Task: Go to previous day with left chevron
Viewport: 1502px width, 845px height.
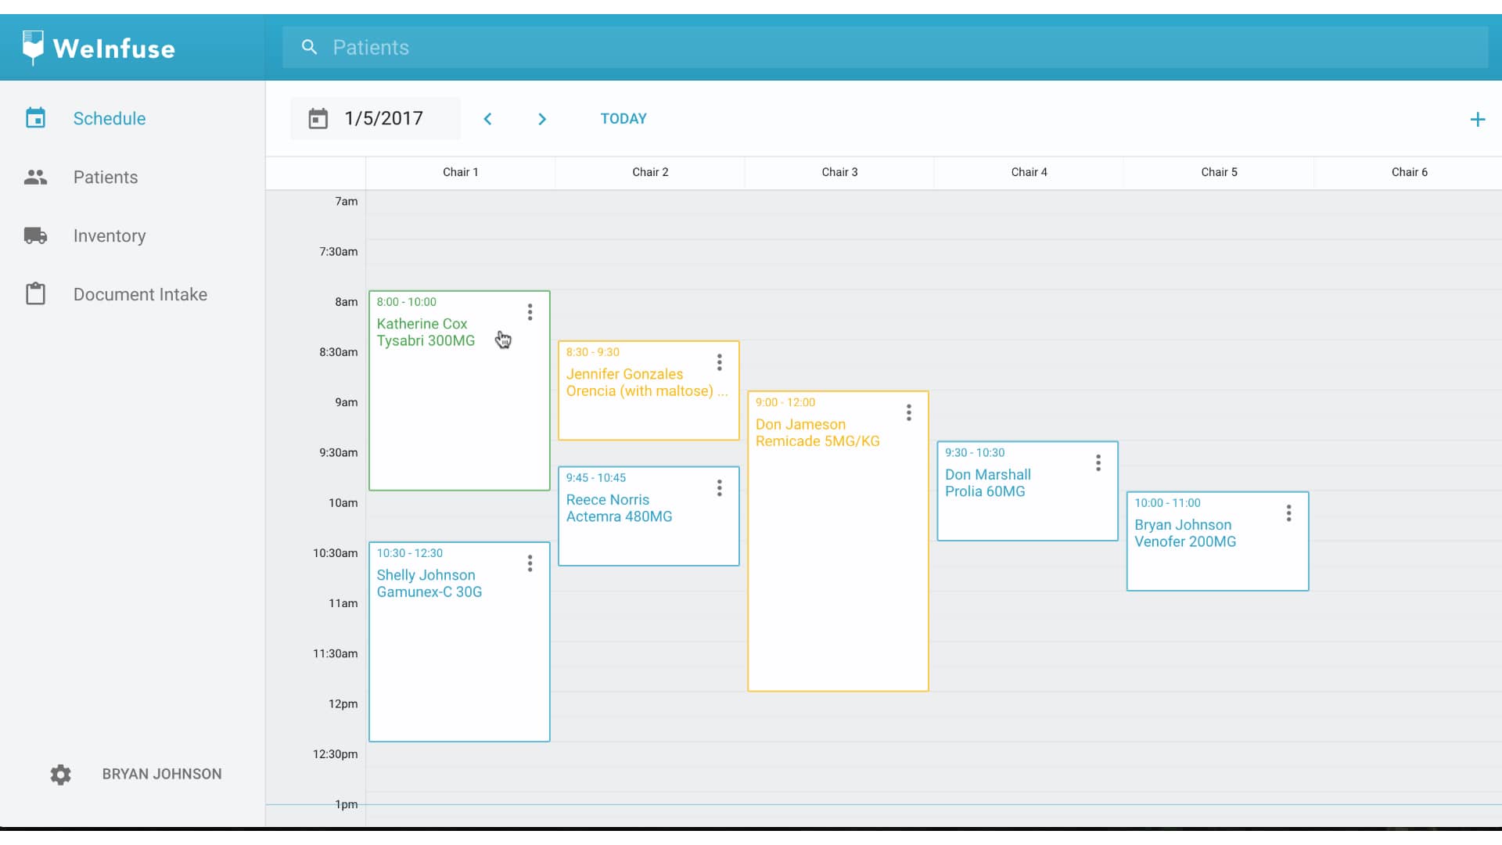Action: click(487, 119)
